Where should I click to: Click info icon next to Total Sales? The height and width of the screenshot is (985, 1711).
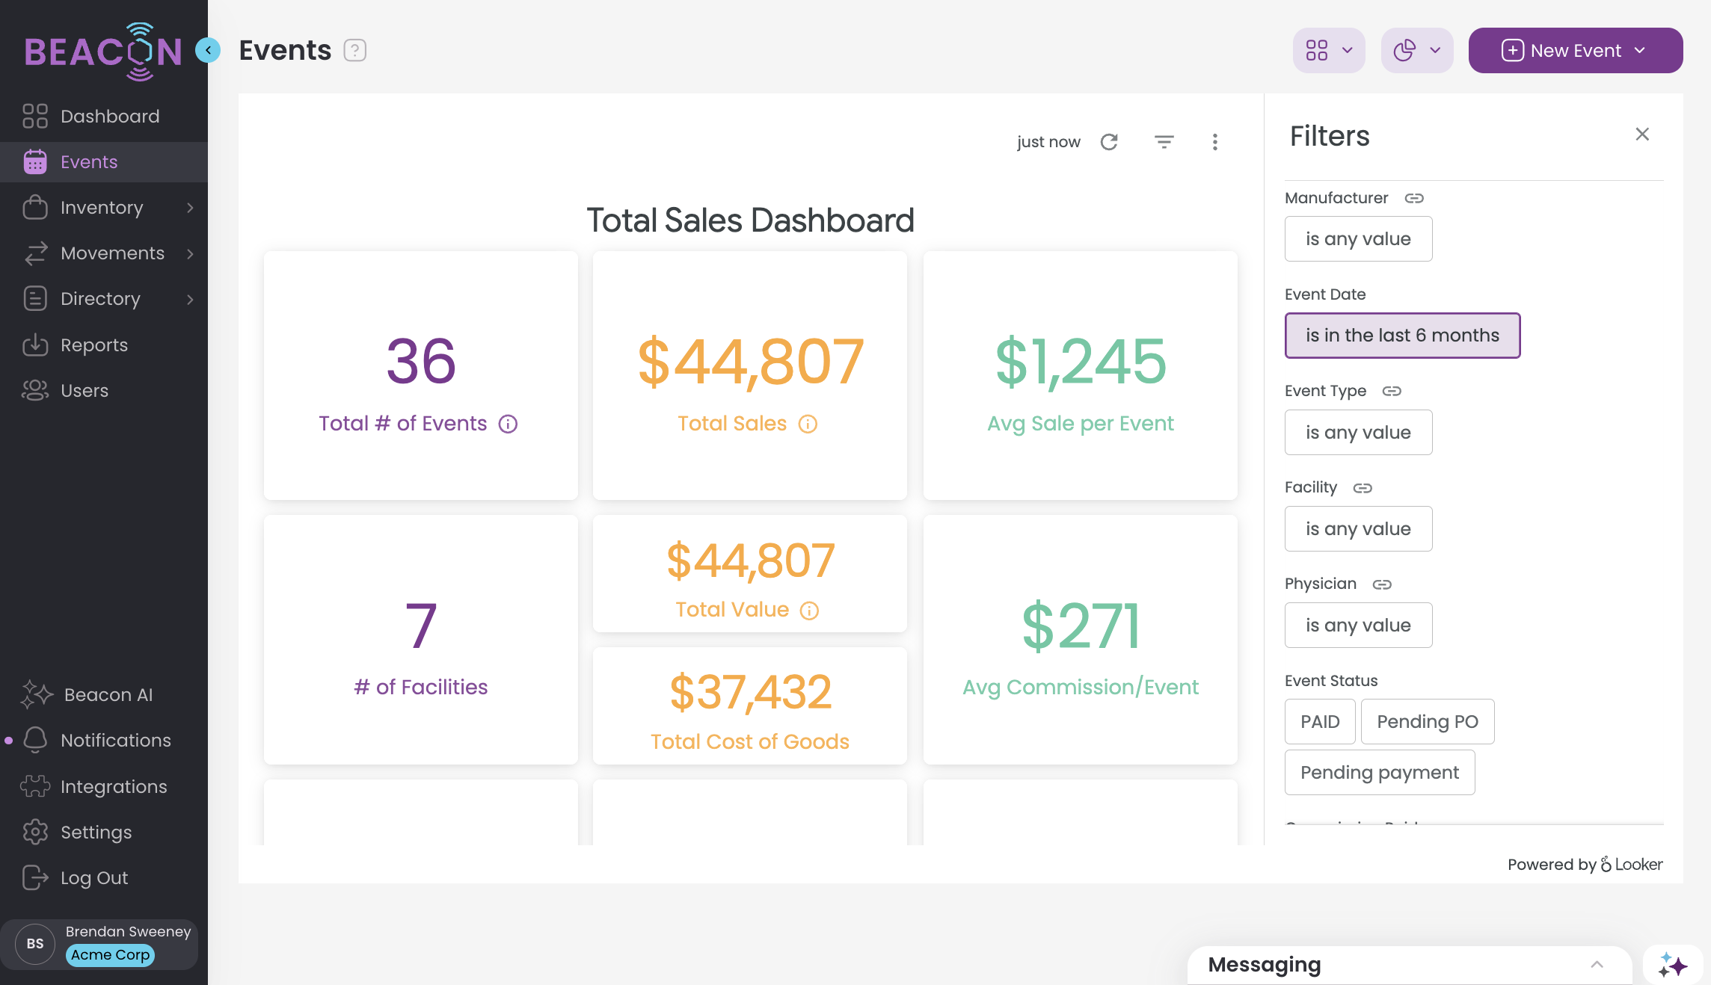(808, 424)
